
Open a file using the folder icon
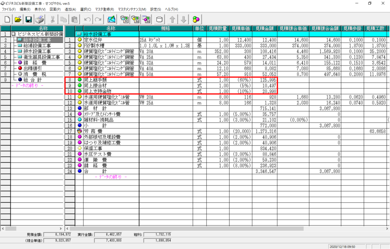18,19
